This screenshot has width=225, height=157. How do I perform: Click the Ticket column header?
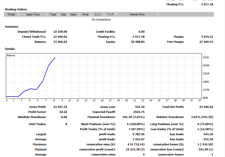[11, 14]
